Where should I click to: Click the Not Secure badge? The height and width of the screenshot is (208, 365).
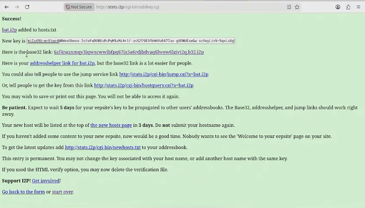(x=79, y=7)
